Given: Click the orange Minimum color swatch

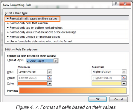Looking at the screenshot, I should [x=33, y=84].
